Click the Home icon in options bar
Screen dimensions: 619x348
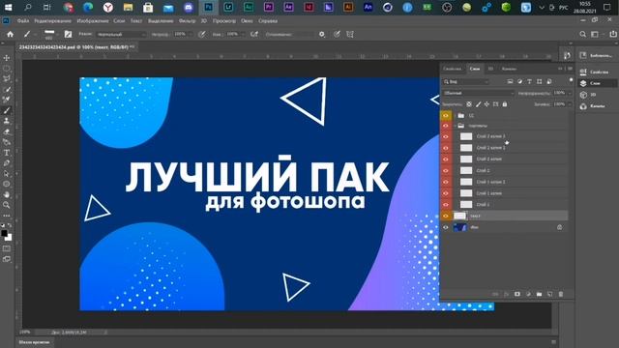coord(10,35)
